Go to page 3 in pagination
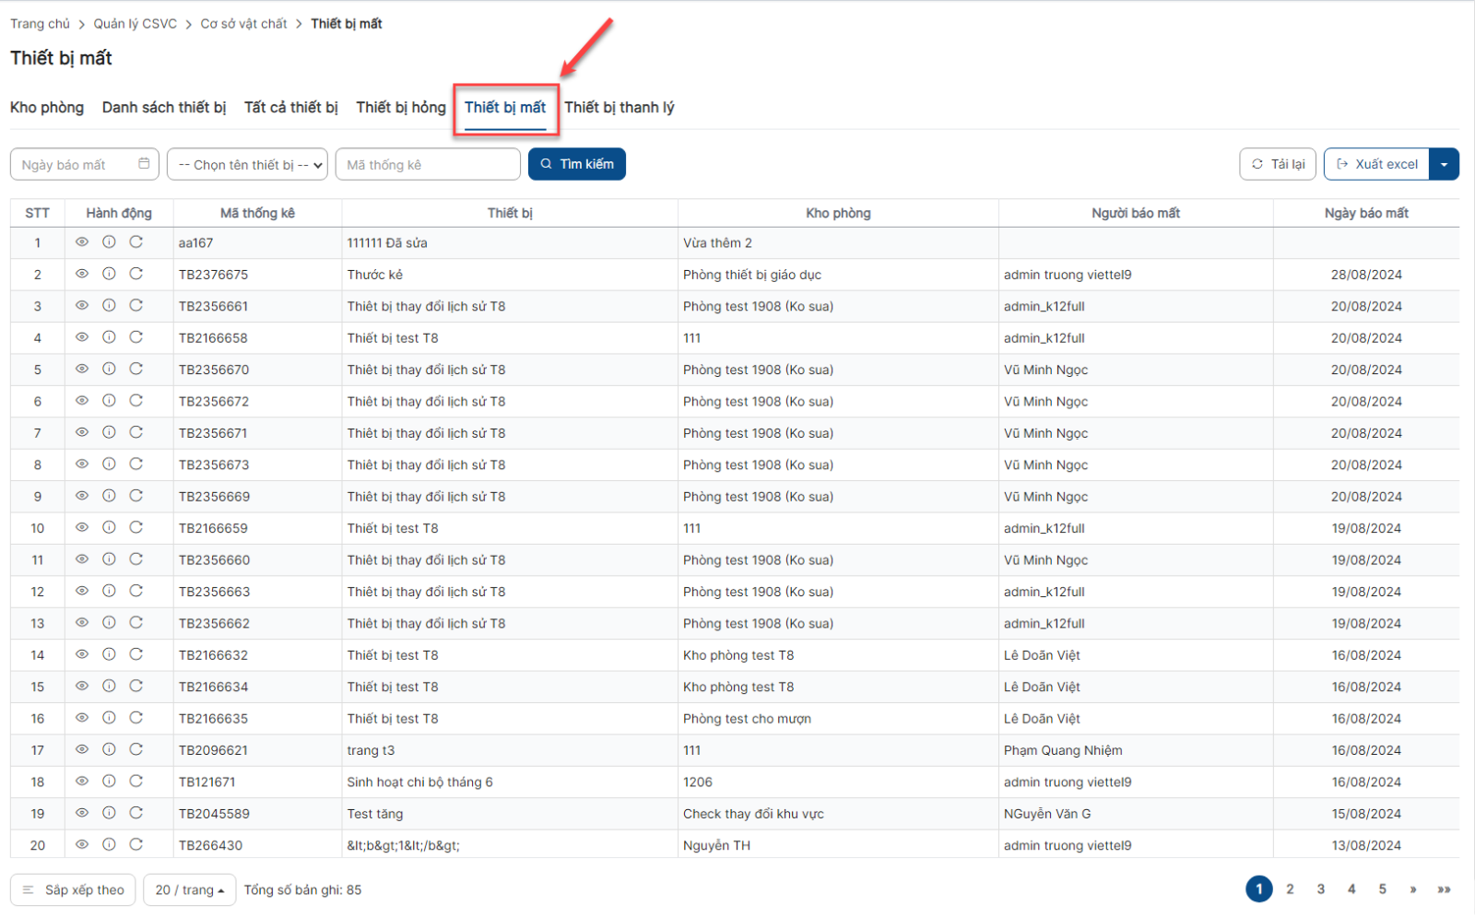 (1320, 889)
